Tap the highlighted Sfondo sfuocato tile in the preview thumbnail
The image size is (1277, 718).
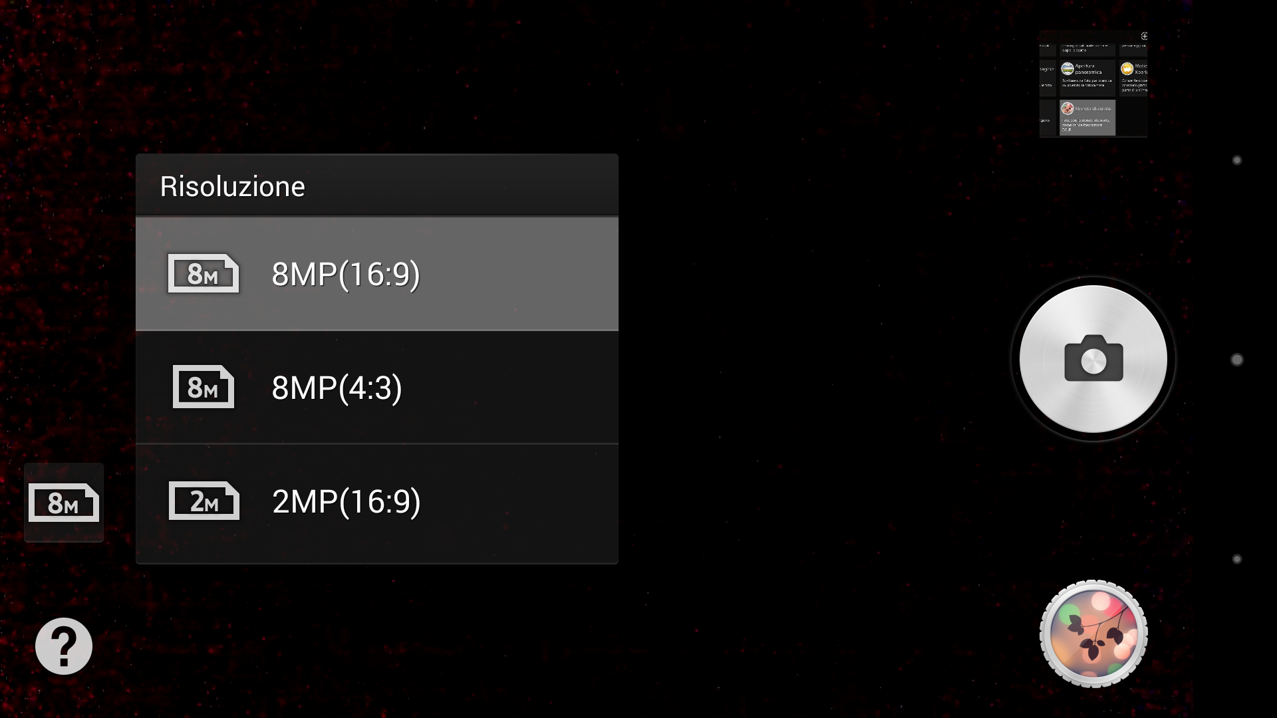tap(1087, 118)
